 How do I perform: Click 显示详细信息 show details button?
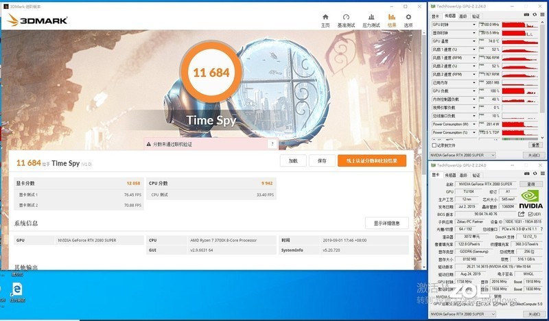[x=386, y=223]
